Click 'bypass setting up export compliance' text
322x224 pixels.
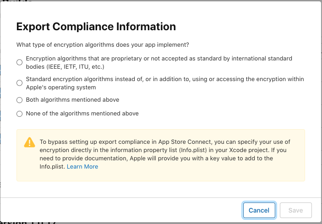tap(98, 142)
